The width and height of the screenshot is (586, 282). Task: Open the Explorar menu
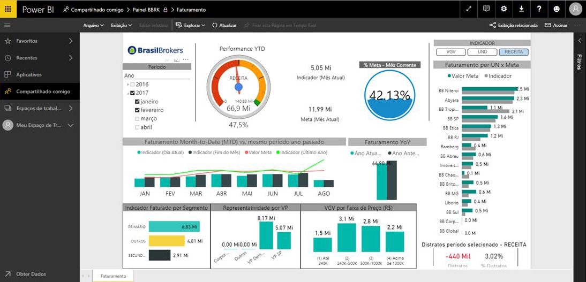pos(191,25)
